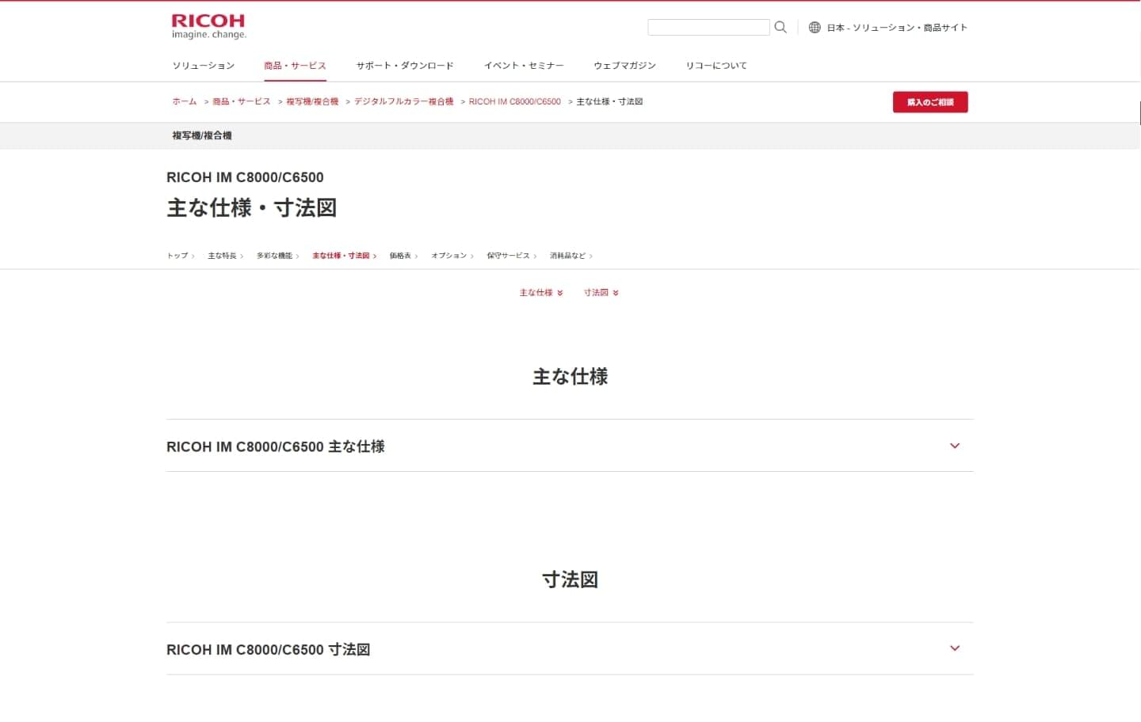Image resolution: width=1141 pixels, height=722 pixels.
Task: Open the イベント・セミナー menu
Action: click(524, 66)
